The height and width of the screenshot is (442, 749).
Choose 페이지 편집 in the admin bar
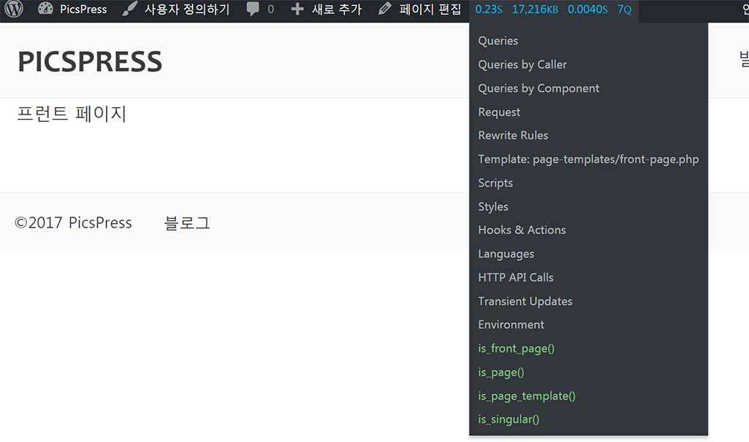(430, 9)
